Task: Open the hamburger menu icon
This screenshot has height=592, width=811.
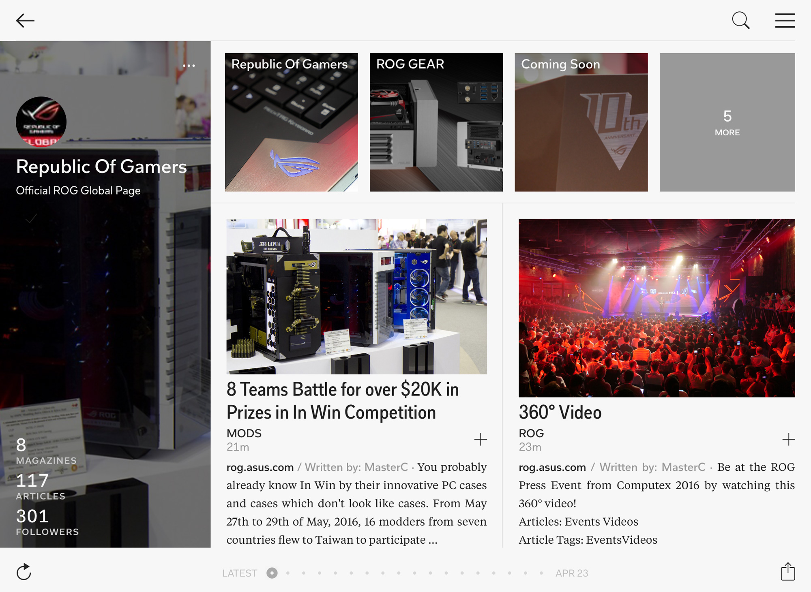Action: point(785,21)
